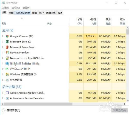Click the Task Manager title bar icon

3,3
